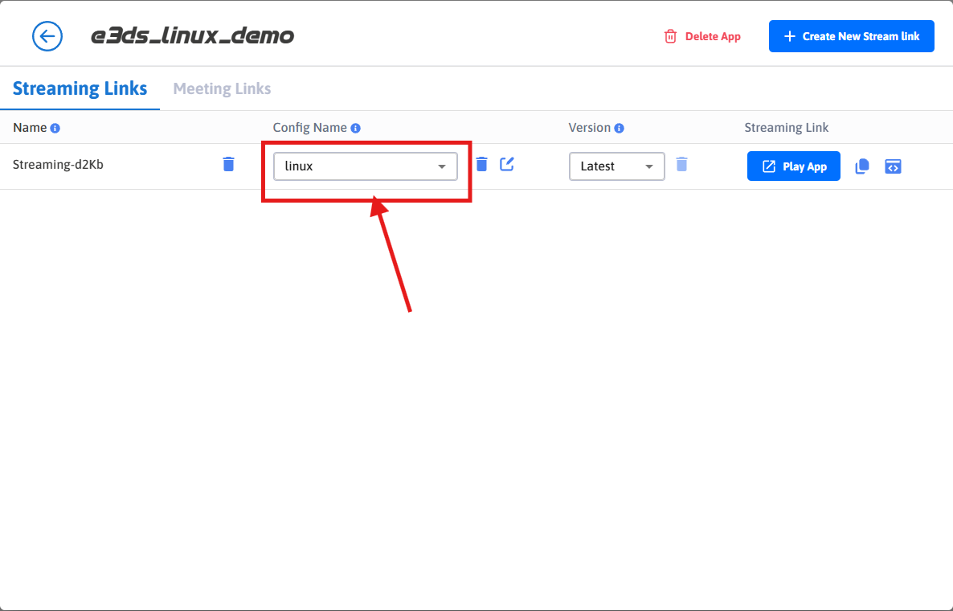
Task: Click the e3ds_linux_demo app title
Action: (x=192, y=36)
